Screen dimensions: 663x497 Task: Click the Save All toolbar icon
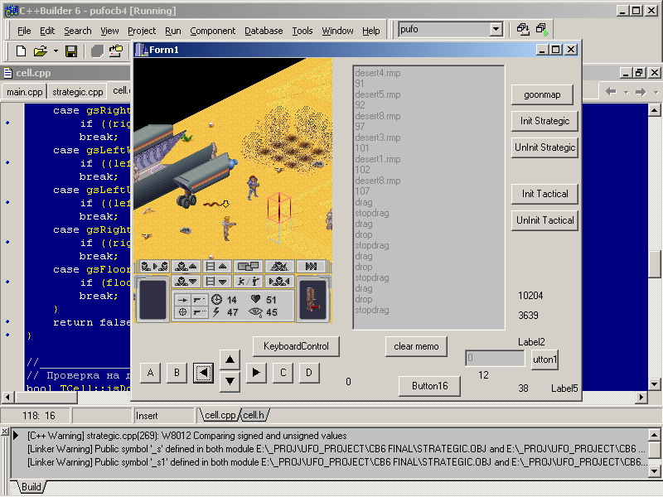[98, 51]
